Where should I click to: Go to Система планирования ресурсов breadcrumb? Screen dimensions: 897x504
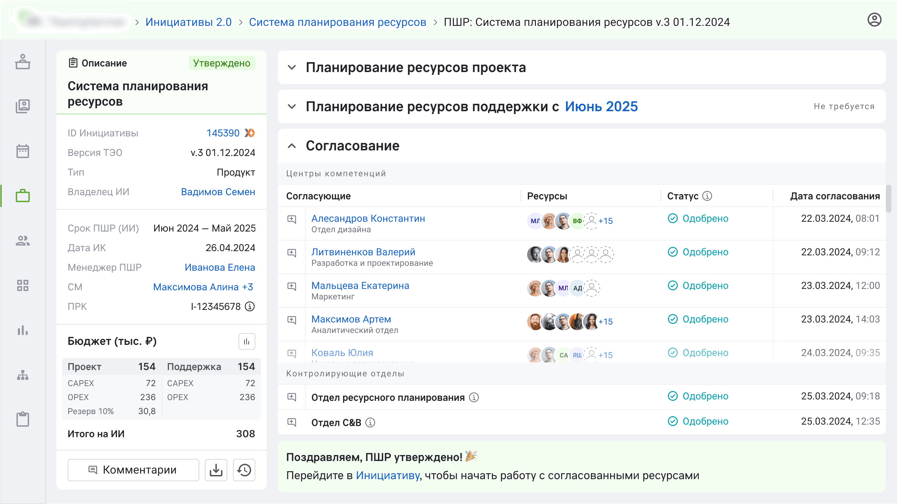(x=337, y=22)
